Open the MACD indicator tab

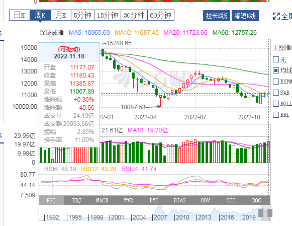coord(102,200)
